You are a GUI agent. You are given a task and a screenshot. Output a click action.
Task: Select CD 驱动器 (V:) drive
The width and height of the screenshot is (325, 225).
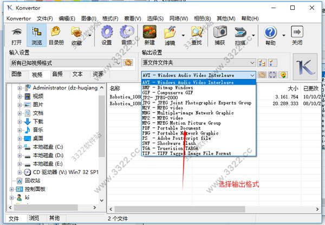coord(66,172)
